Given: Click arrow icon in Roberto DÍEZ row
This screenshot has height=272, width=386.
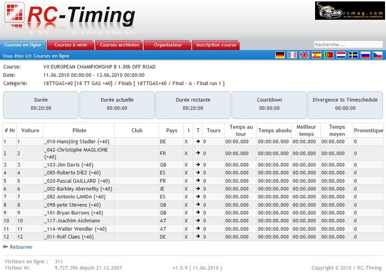Looking at the screenshot, I should click(x=198, y=172).
